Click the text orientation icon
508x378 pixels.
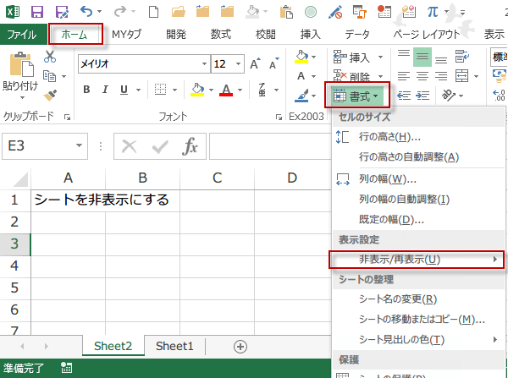(x=449, y=96)
